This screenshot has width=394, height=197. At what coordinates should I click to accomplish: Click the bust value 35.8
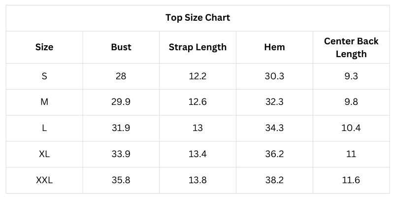pos(121,180)
